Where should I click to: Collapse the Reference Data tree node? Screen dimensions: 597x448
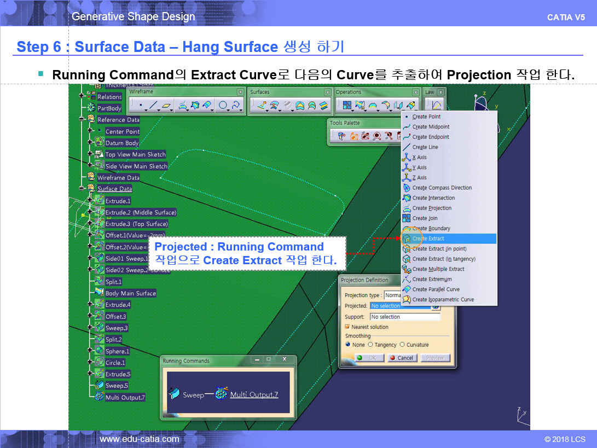[x=82, y=119]
